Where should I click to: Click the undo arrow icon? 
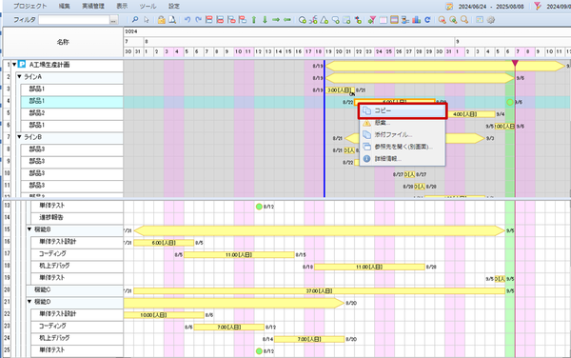(x=187, y=20)
